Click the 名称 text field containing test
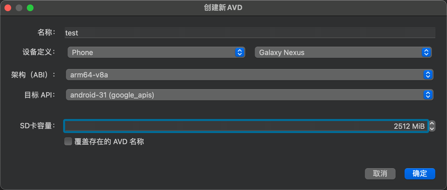Screen dimensions: 447x190 pyautogui.click(x=250, y=33)
